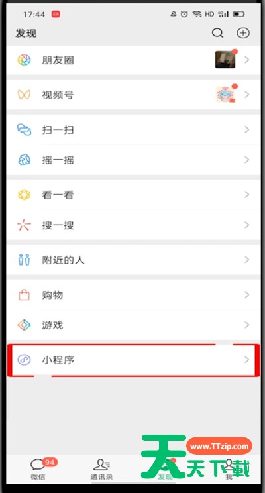
Task: Tap the Moments 朋友圈 colorful icon
Action: pos(24,60)
